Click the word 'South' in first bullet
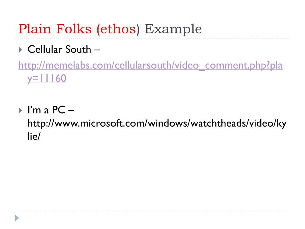 coord(78,49)
